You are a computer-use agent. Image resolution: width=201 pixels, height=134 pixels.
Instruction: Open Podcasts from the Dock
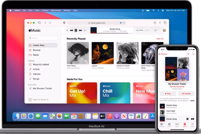point(117,116)
